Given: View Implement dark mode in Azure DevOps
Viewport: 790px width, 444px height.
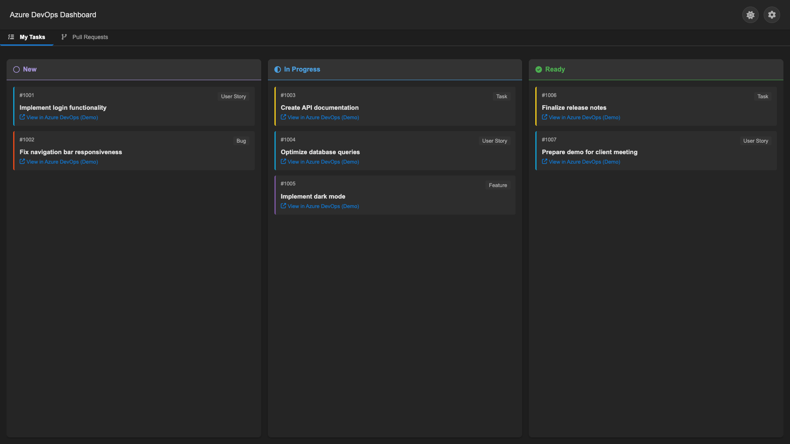Looking at the screenshot, I should pyautogui.click(x=320, y=206).
